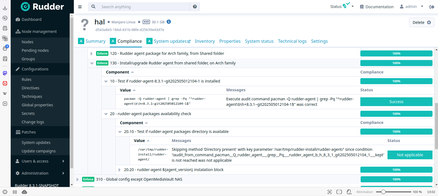Viewport: 438px width, 196px height.
Task: Open the System updates tab
Action: point(169,41)
